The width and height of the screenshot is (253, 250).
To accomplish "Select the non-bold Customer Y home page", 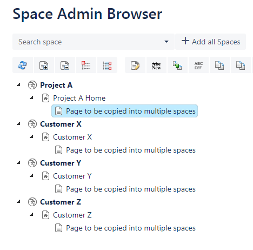I will [x=72, y=176].
